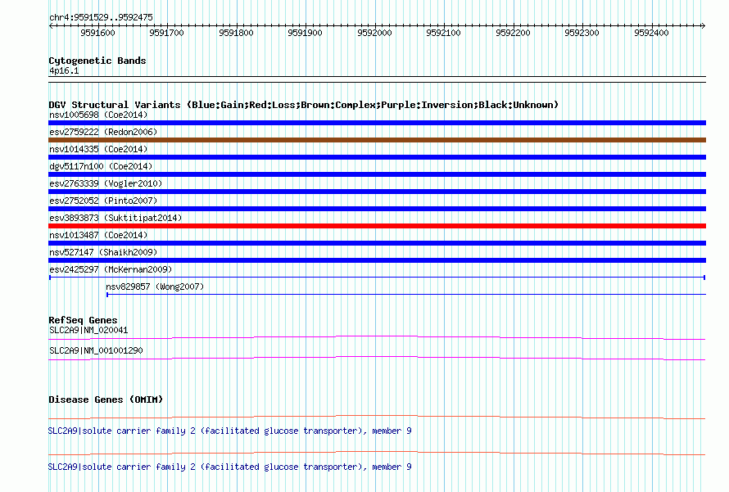
Task: Click the thin line under nsv829857
Action: pos(406,295)
